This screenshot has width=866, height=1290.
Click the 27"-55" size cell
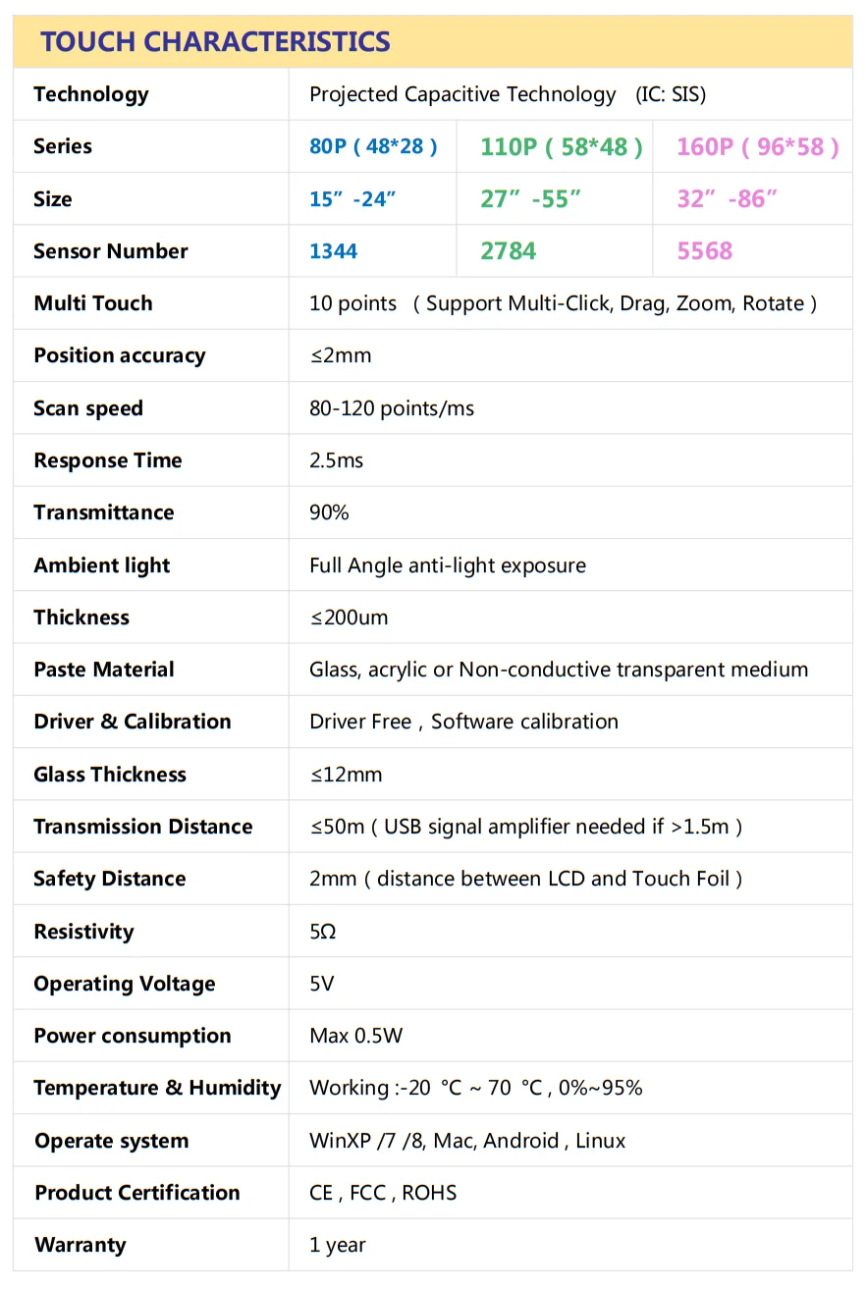coord(530,199)
